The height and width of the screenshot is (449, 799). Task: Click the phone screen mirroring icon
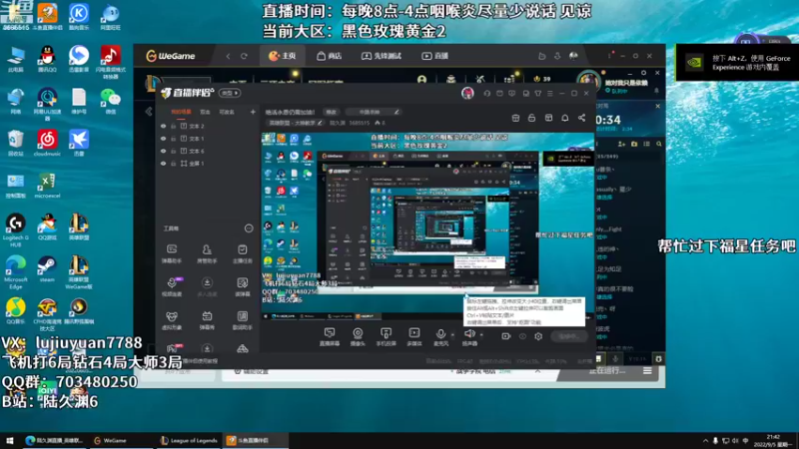(386, 336)
